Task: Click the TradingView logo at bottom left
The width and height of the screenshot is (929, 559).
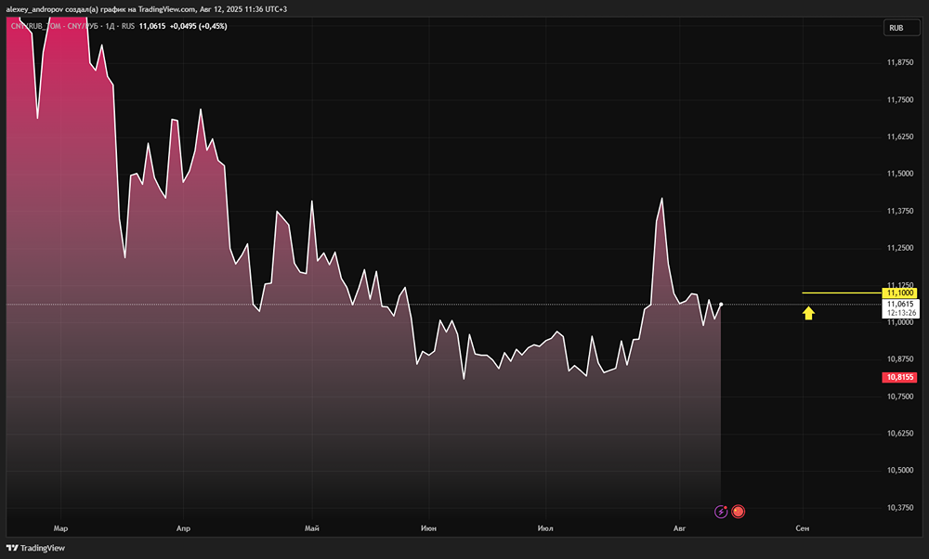Action: pyautogui.click(x=37, y=548)
